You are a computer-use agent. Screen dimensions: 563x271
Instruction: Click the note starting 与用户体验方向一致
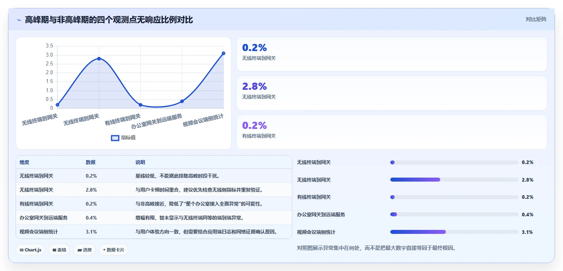coord(206,231)
